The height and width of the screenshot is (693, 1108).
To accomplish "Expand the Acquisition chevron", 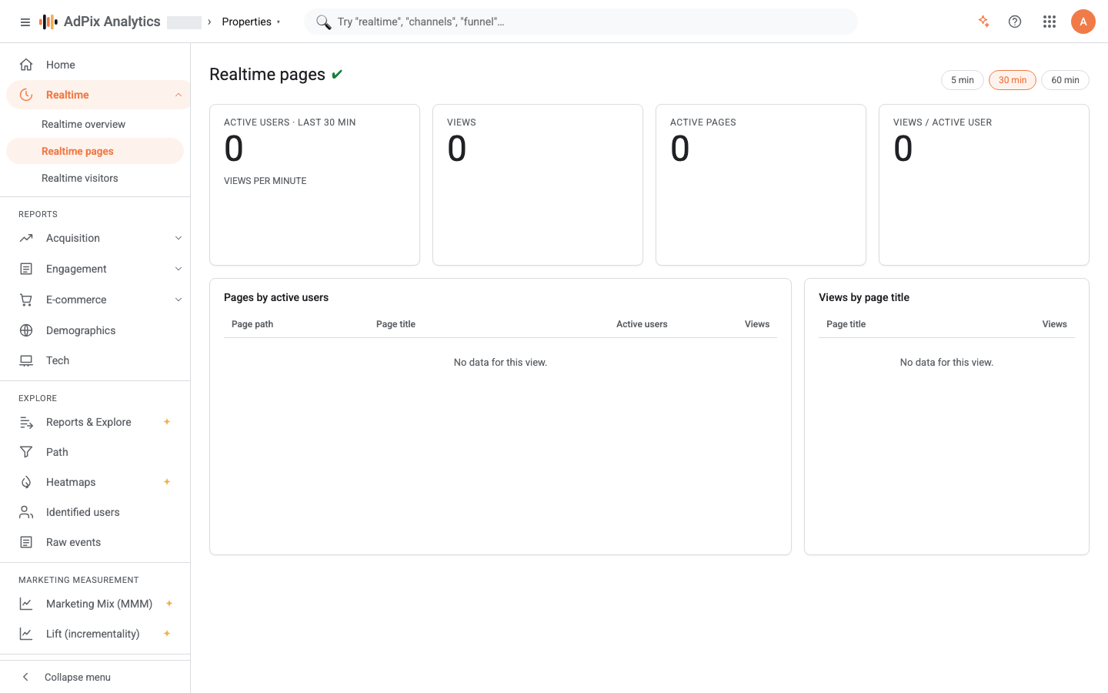I will point(179,238).
